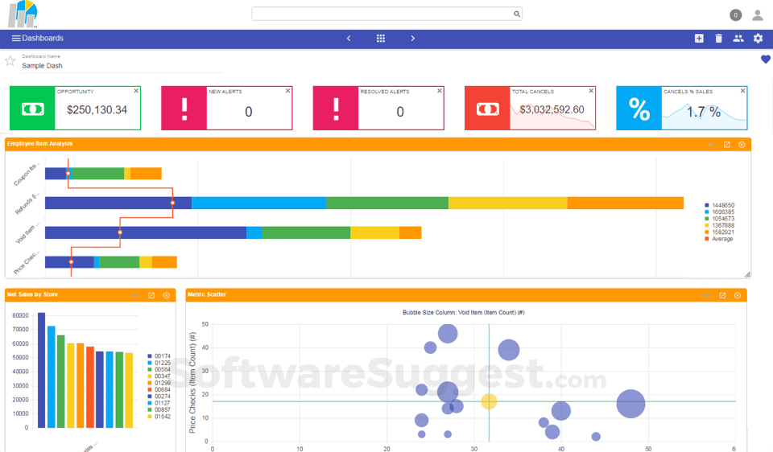773x452 pixels.
Task: Click the 00174 legend color swatch
Action: 150,356
